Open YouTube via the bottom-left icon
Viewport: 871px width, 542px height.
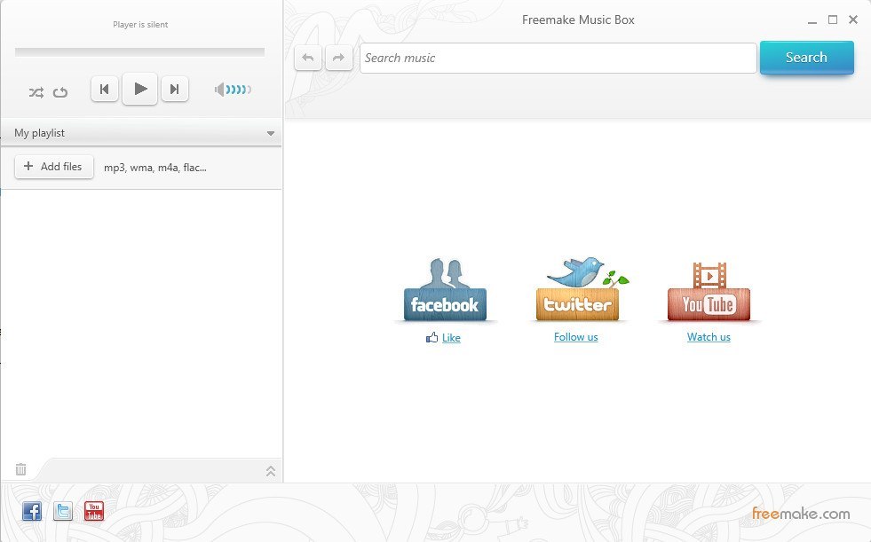click(x=93, y=511)
